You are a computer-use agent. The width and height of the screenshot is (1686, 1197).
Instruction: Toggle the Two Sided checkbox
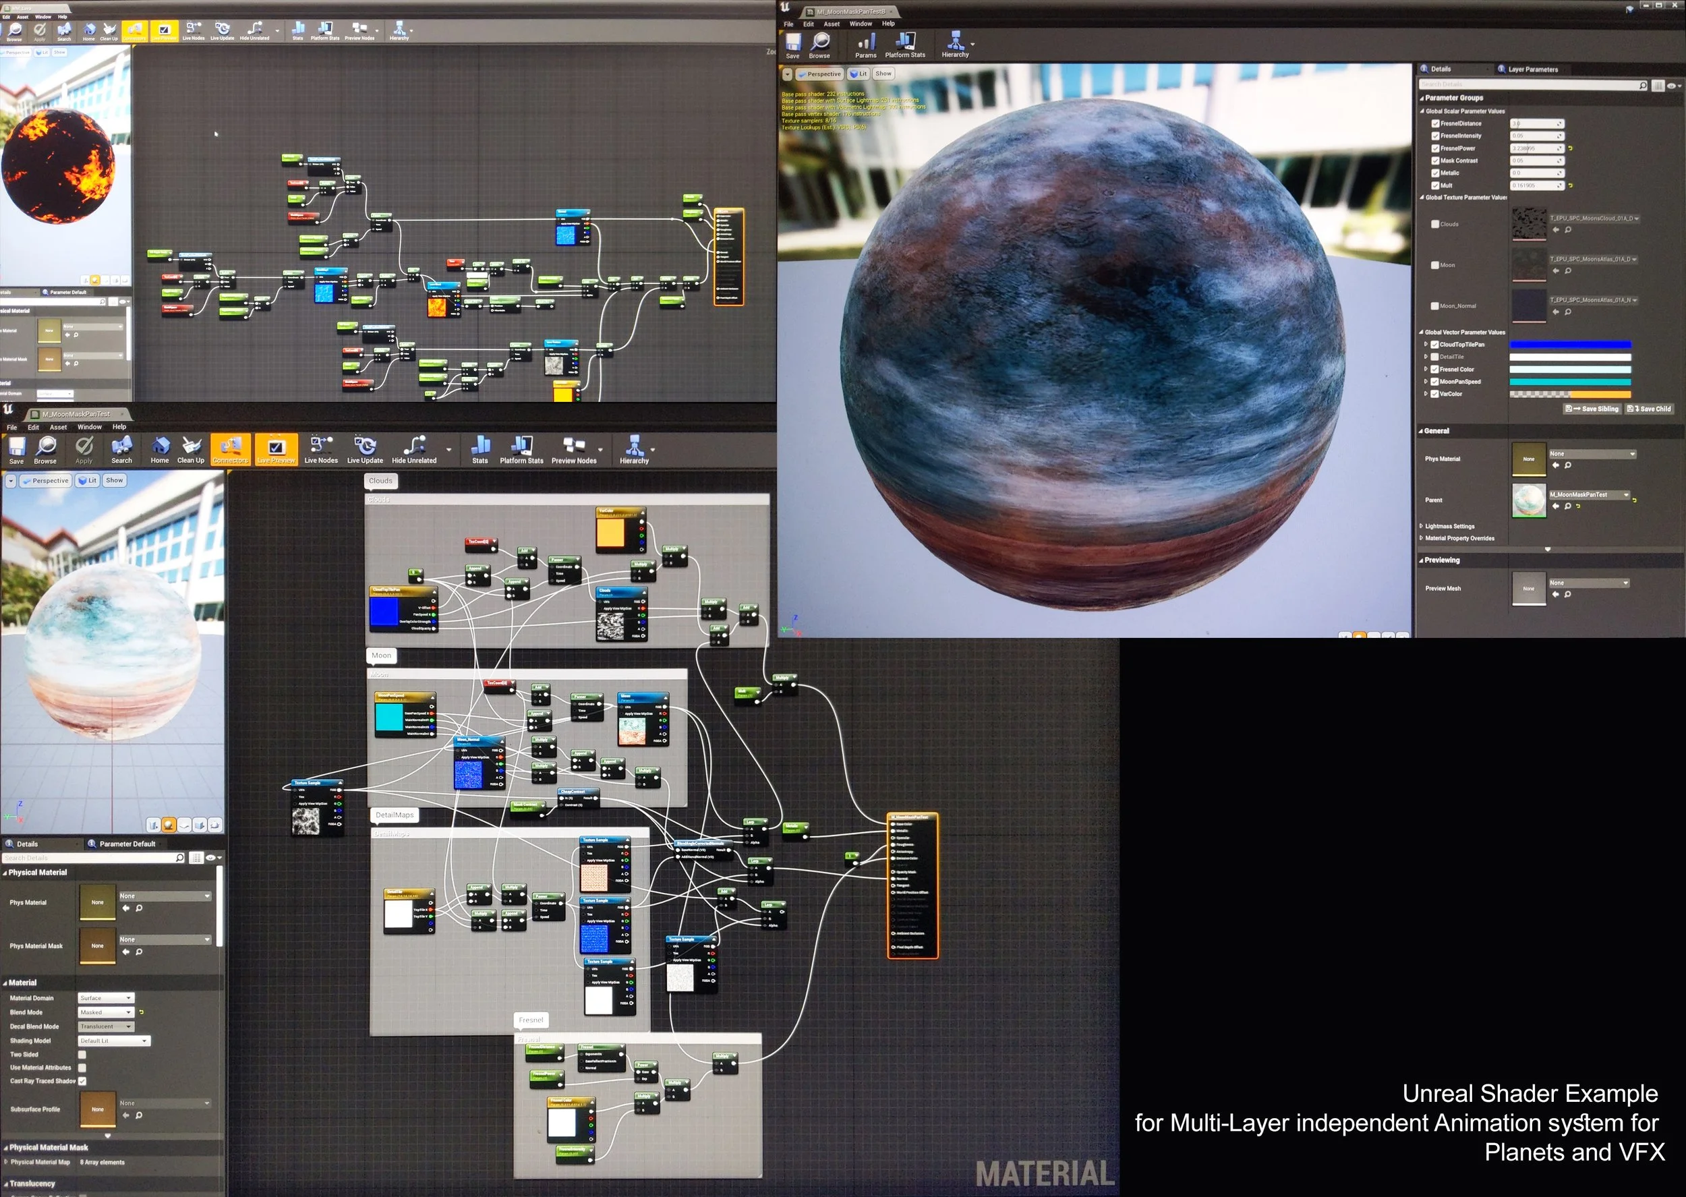pyautogui.click(x=82, y=1055)
